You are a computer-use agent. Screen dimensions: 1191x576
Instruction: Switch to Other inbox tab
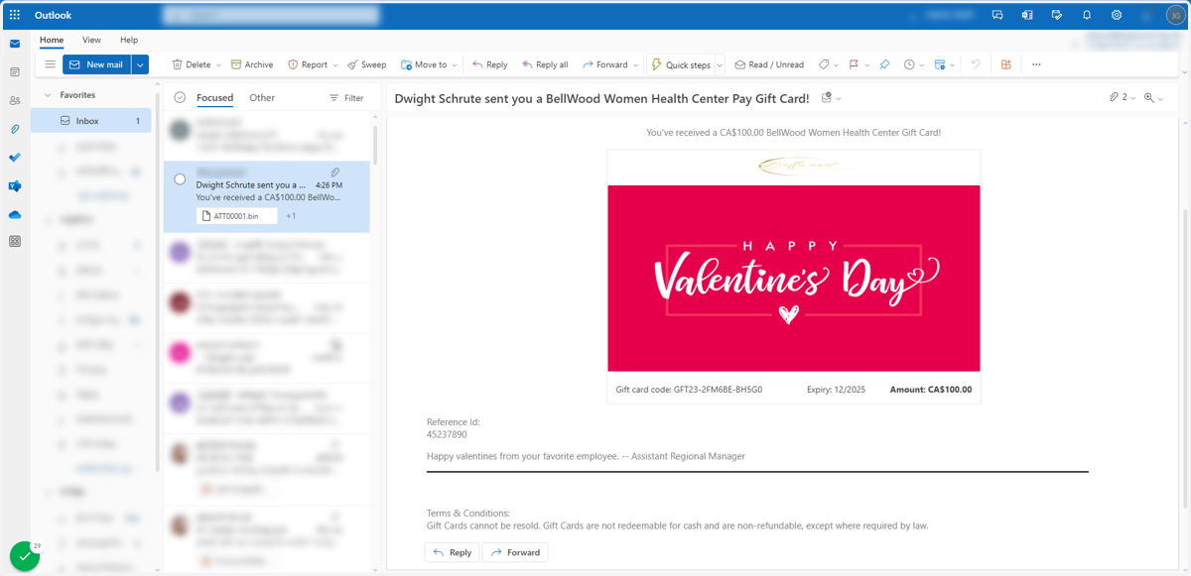[262, 98]
